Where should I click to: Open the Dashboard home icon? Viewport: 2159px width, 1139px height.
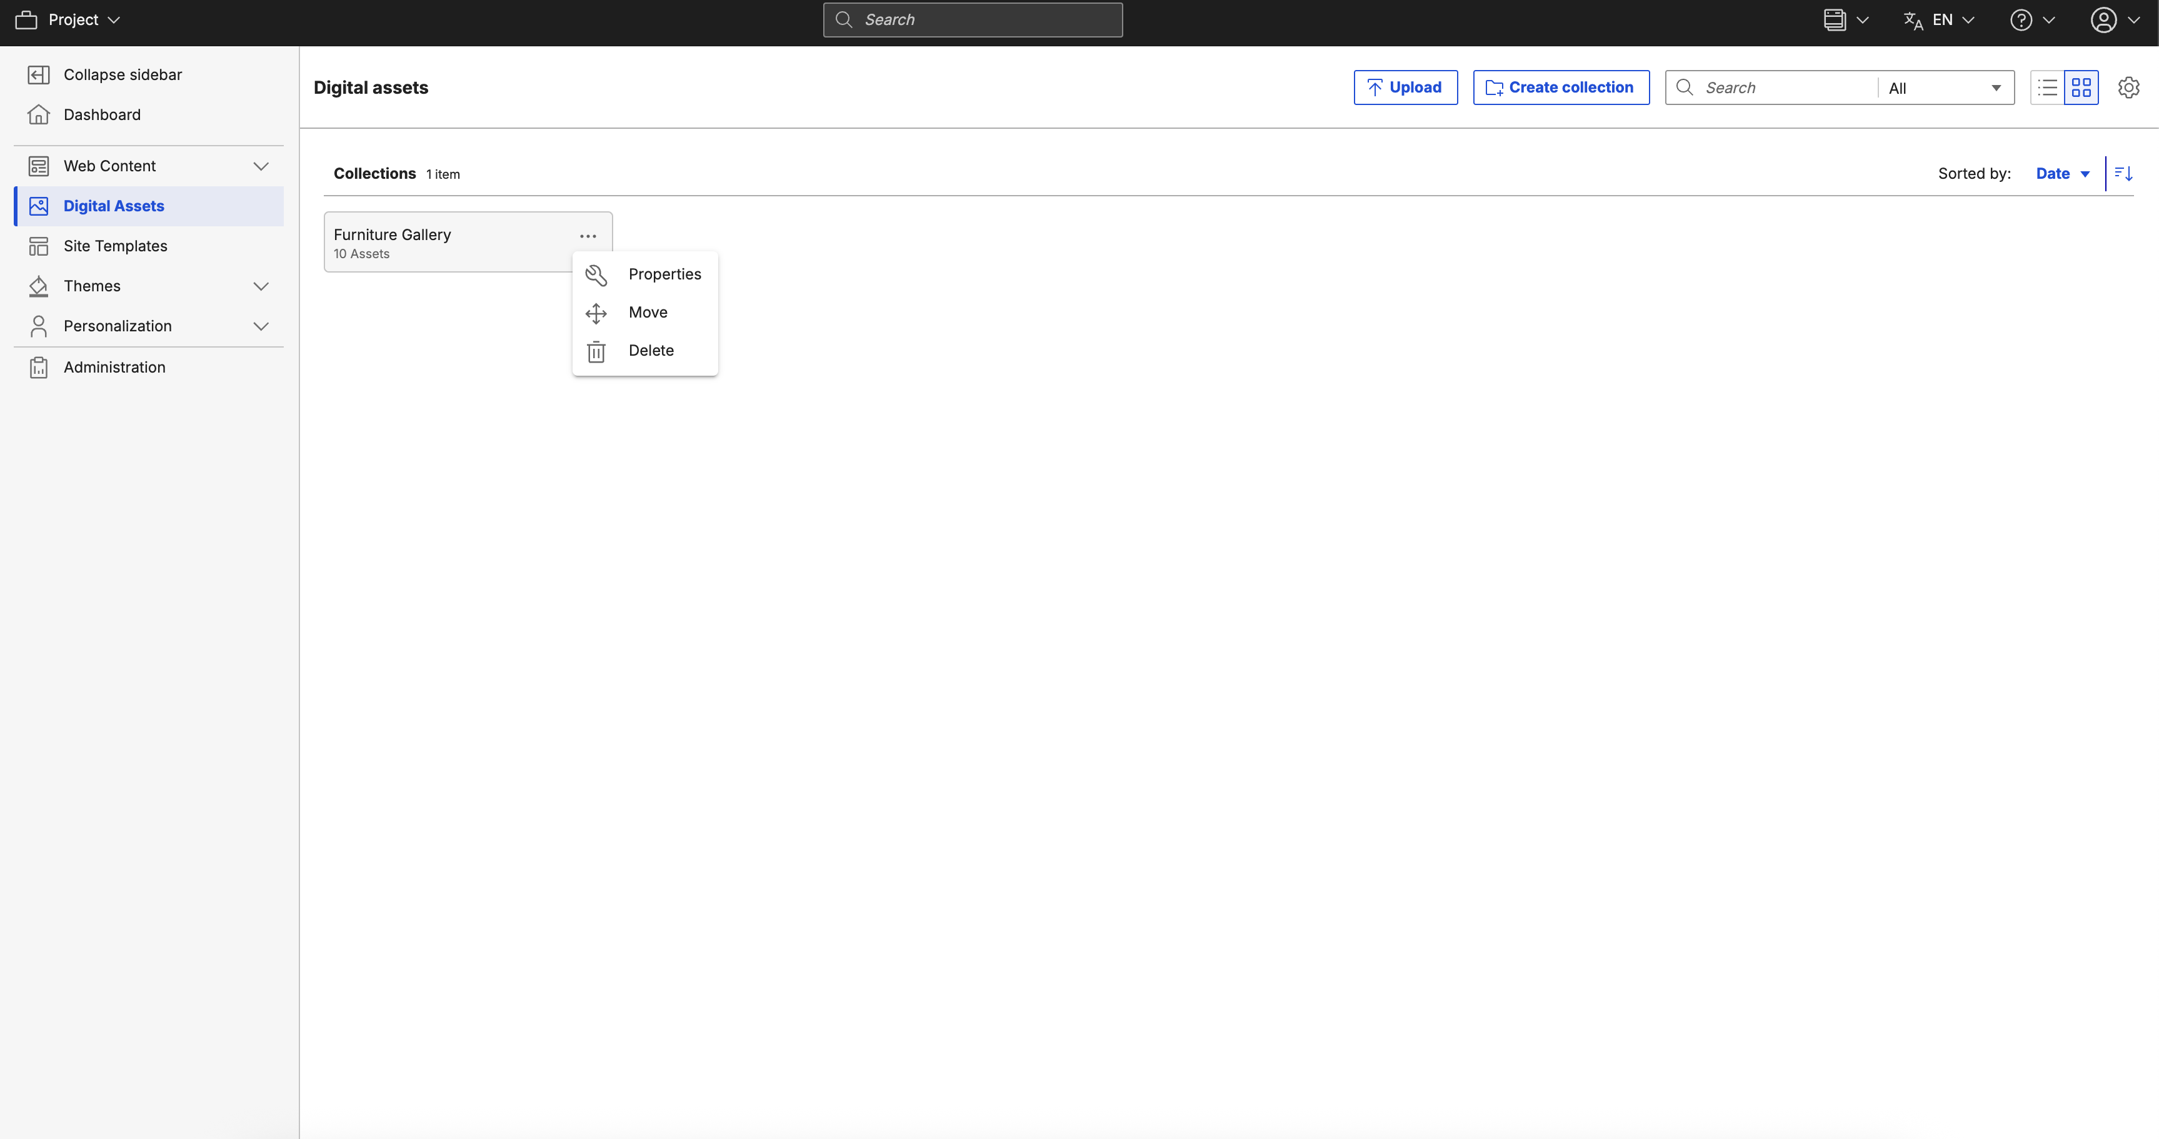(x=39, y=115)
